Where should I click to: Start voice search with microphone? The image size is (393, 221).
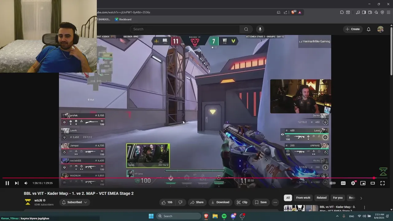coord(260,29)
